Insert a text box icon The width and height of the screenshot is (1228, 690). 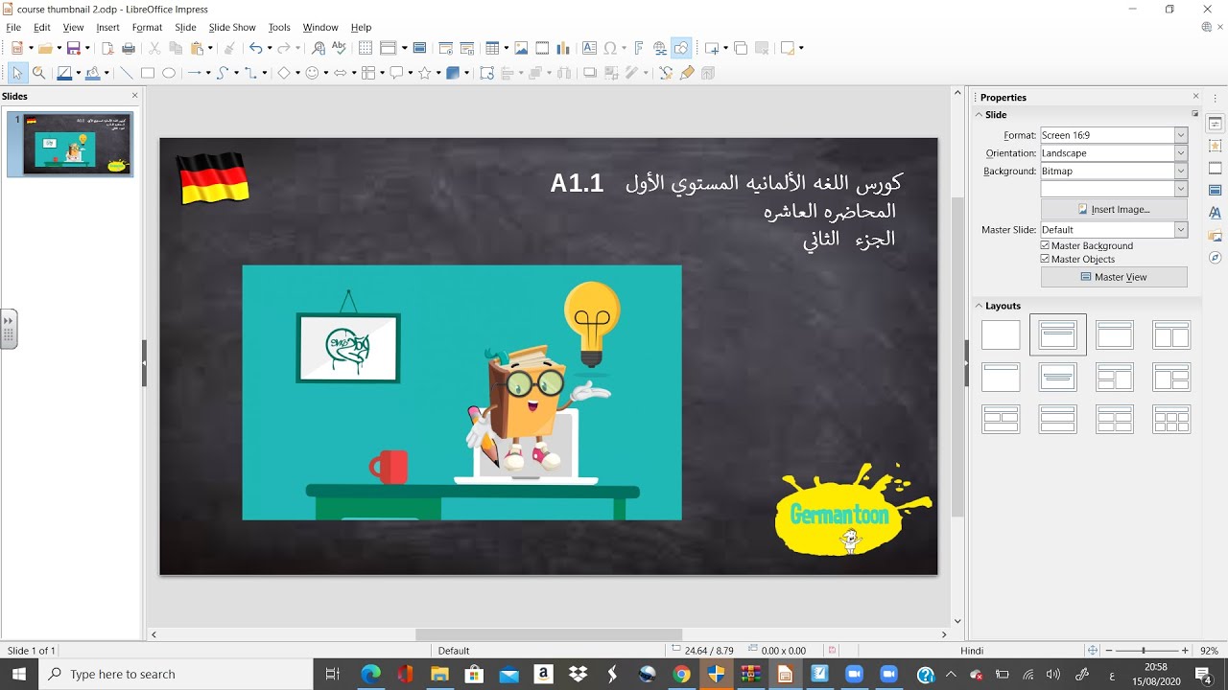tap(589, 48)
